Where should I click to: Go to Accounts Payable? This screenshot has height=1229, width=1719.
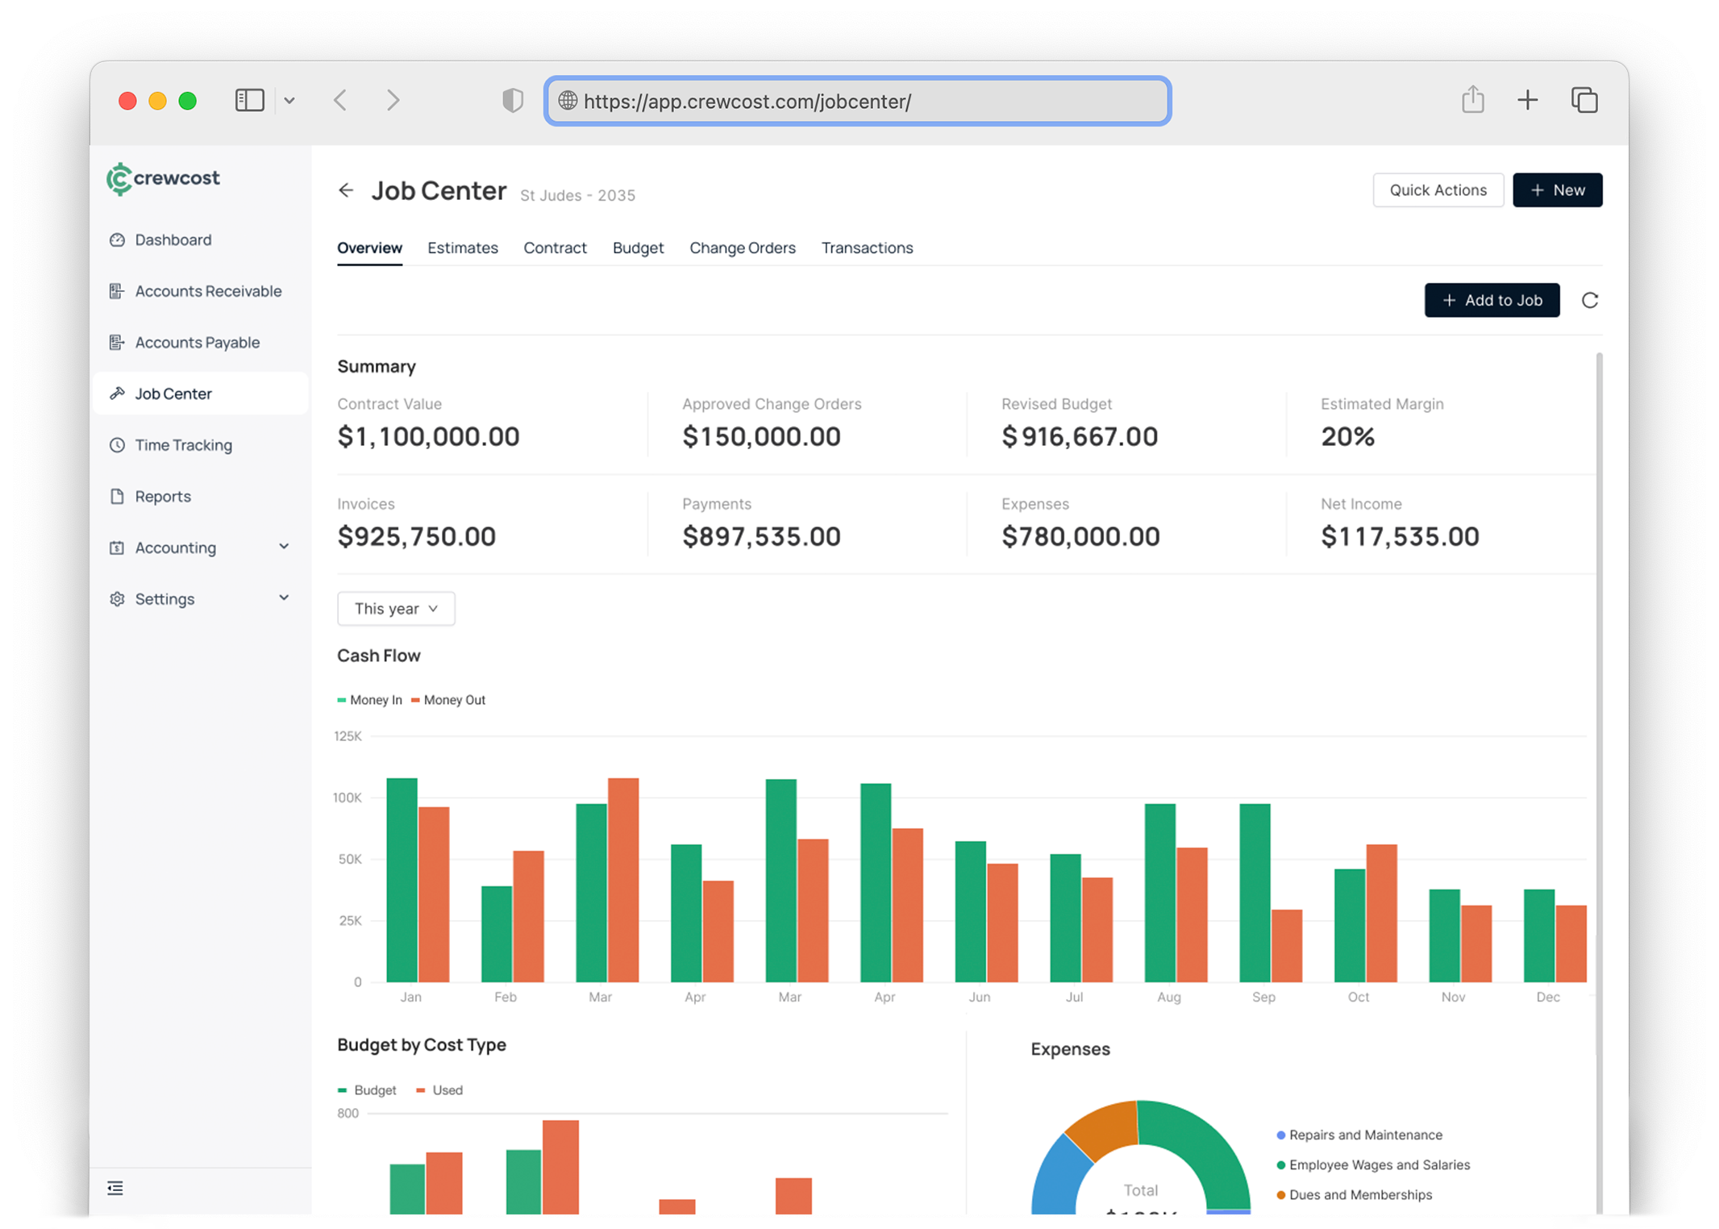[200, 343]
